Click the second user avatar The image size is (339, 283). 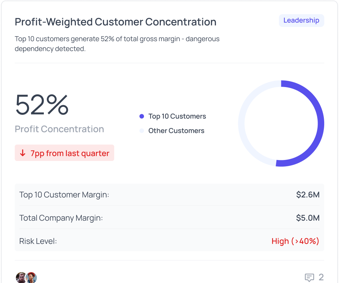coord(31,277)
